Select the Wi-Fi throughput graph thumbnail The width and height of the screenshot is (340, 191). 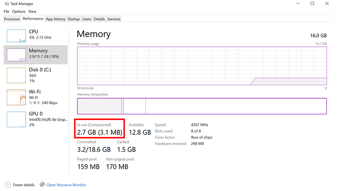(17, 97)
